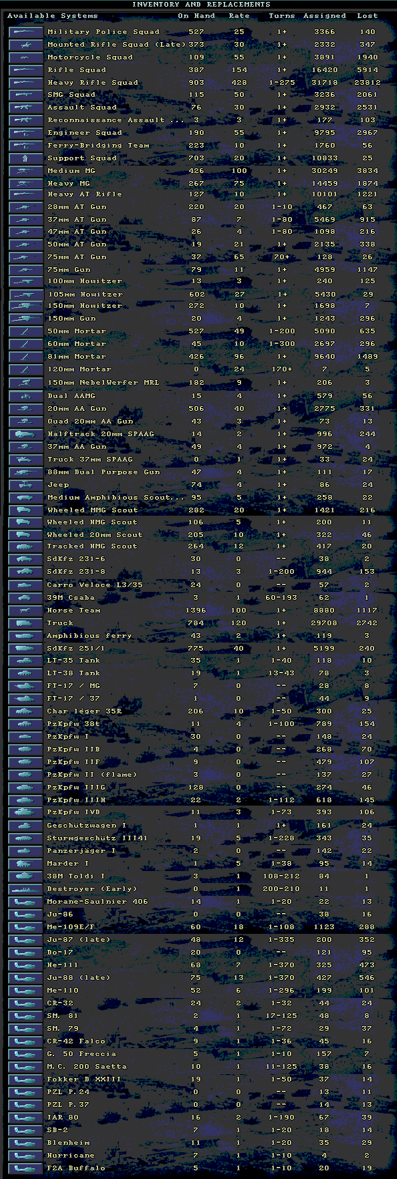Click the 37mm AT Gun icon
The image size is (397, 1179).
tap(26, 219)
